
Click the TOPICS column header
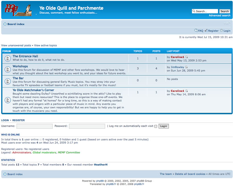tap(138, 51)
